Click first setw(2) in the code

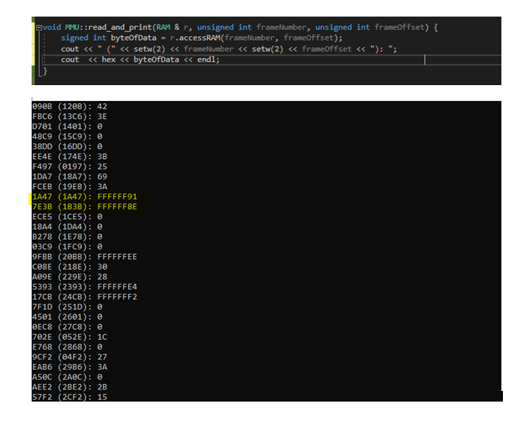pos(149,49)
